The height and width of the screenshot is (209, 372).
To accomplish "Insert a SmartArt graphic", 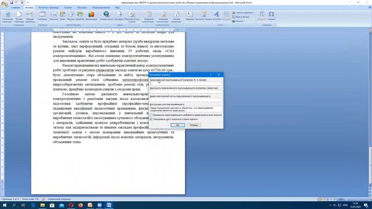I will pyautogui.click(x=80, y=16).
